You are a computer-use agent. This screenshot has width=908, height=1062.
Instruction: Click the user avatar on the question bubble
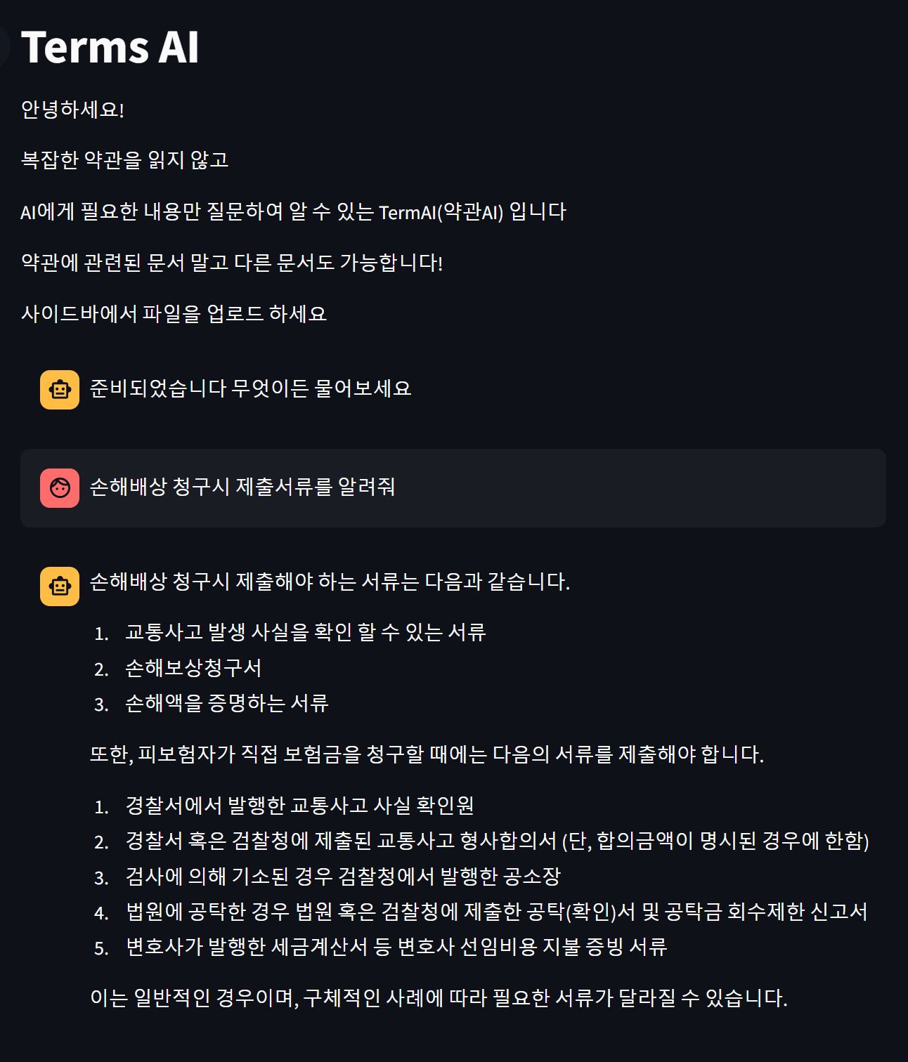pos(60,487)
